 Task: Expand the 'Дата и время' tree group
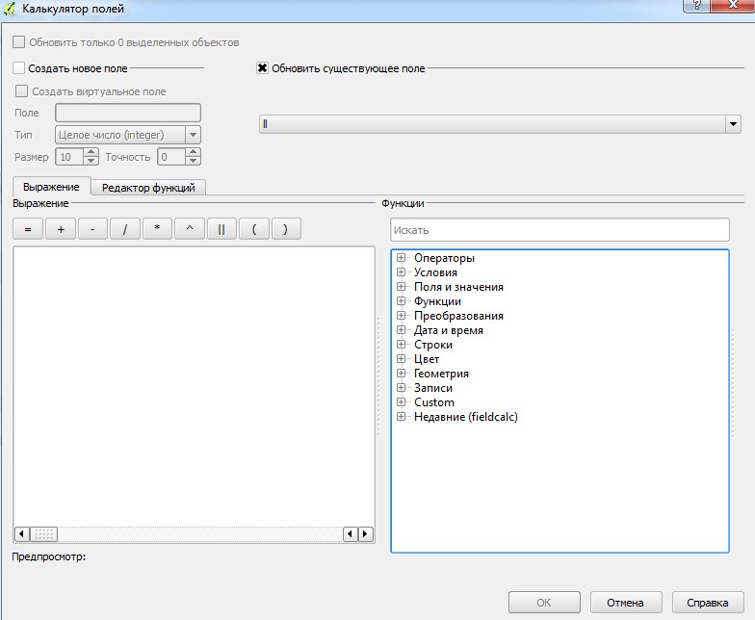click(401, 329)
